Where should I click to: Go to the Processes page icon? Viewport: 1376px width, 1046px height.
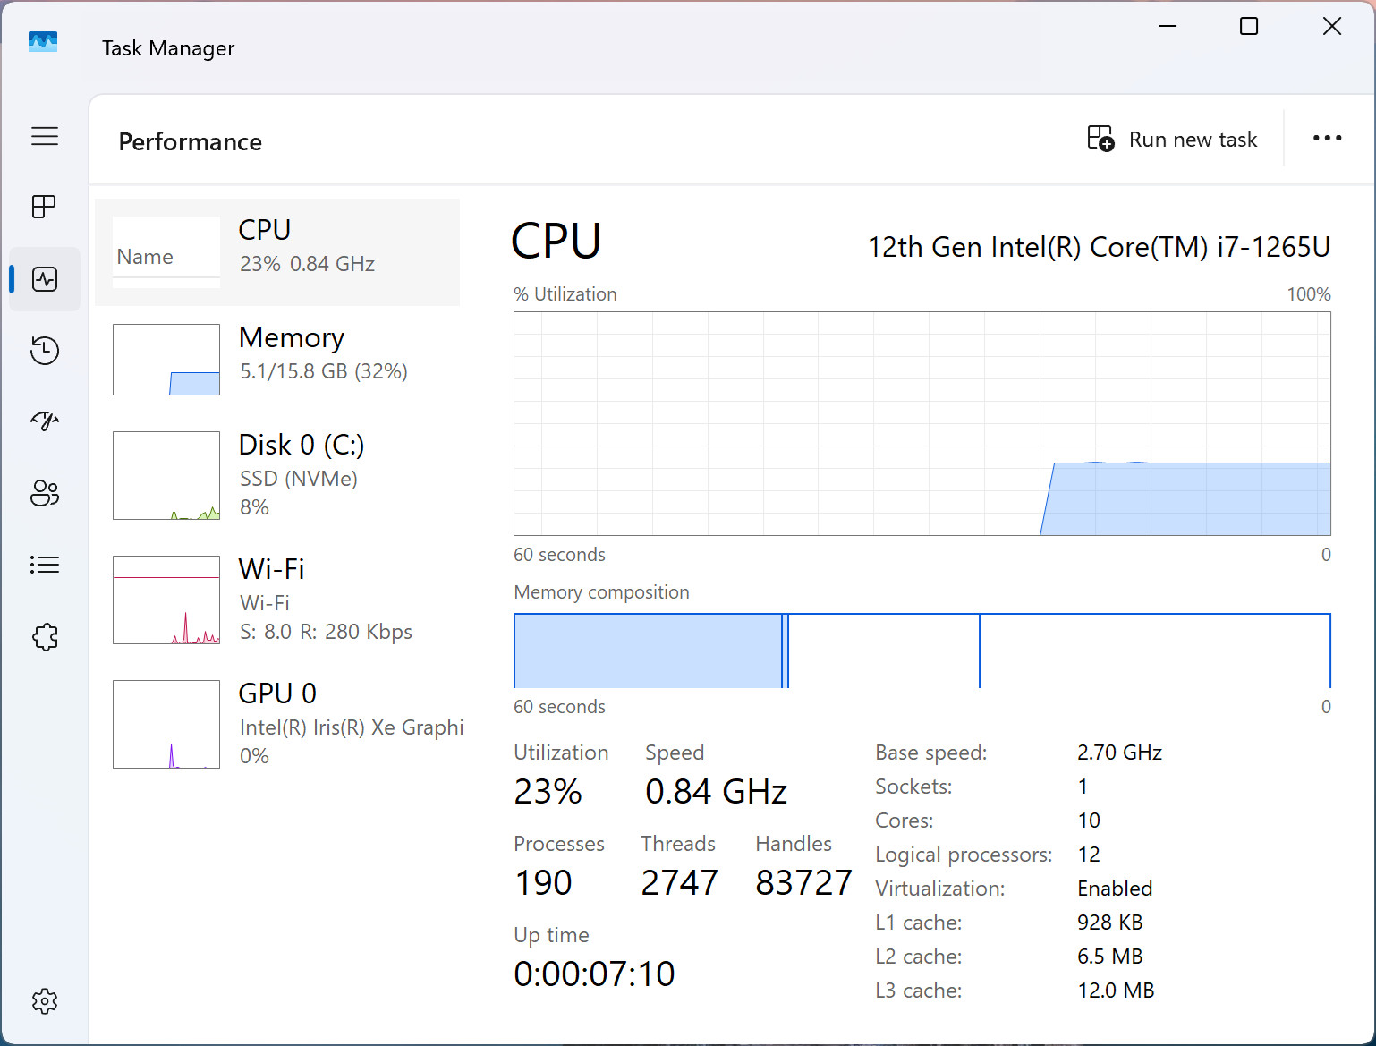pyautogui.click(x=45, y=207)
